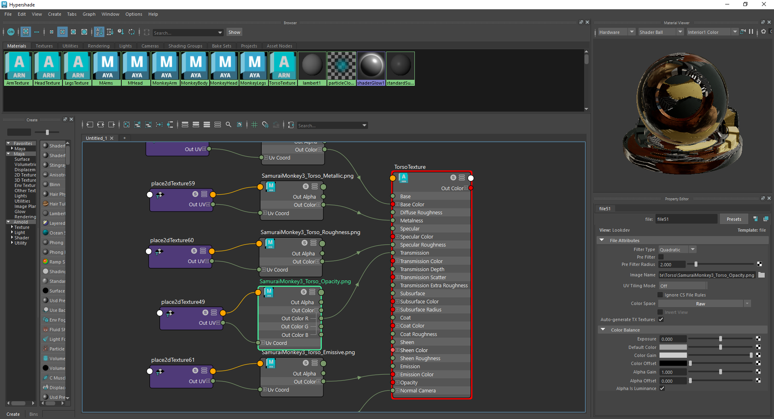The height and width of the screenshot is (419, 774).
Task: Click the Show button next to the search field
Action: pyautogui.click(x=234, y=32)
